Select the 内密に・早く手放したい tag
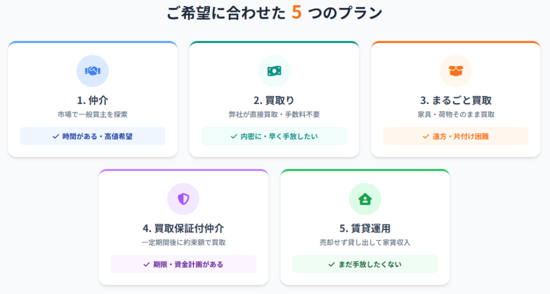550x294 pixels. tap(274, 136)
